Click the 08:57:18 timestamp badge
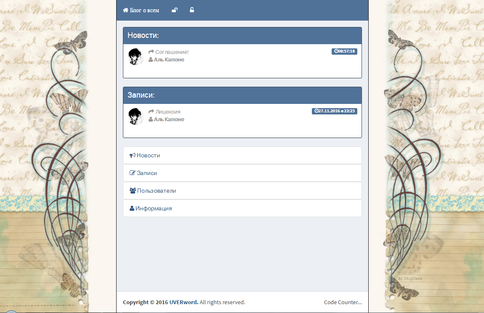Image resolution: width=484 pixels, height=313 pixels. tap(344, 51)
